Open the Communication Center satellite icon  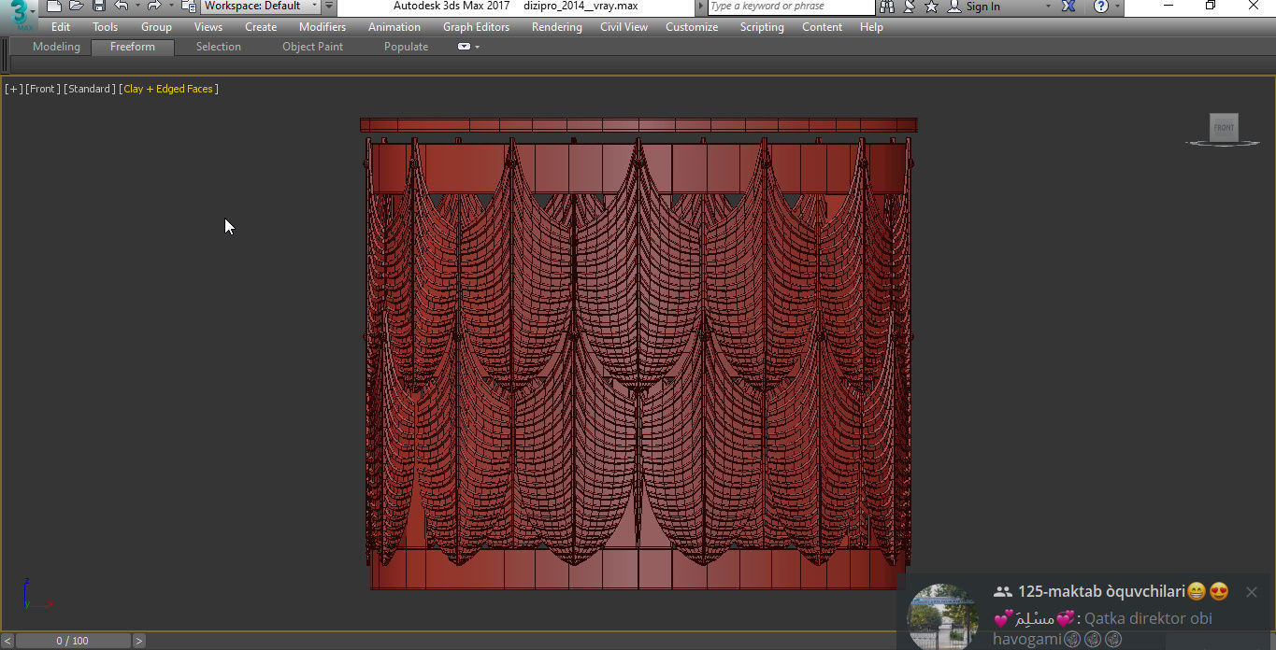(x=910, y=6)
